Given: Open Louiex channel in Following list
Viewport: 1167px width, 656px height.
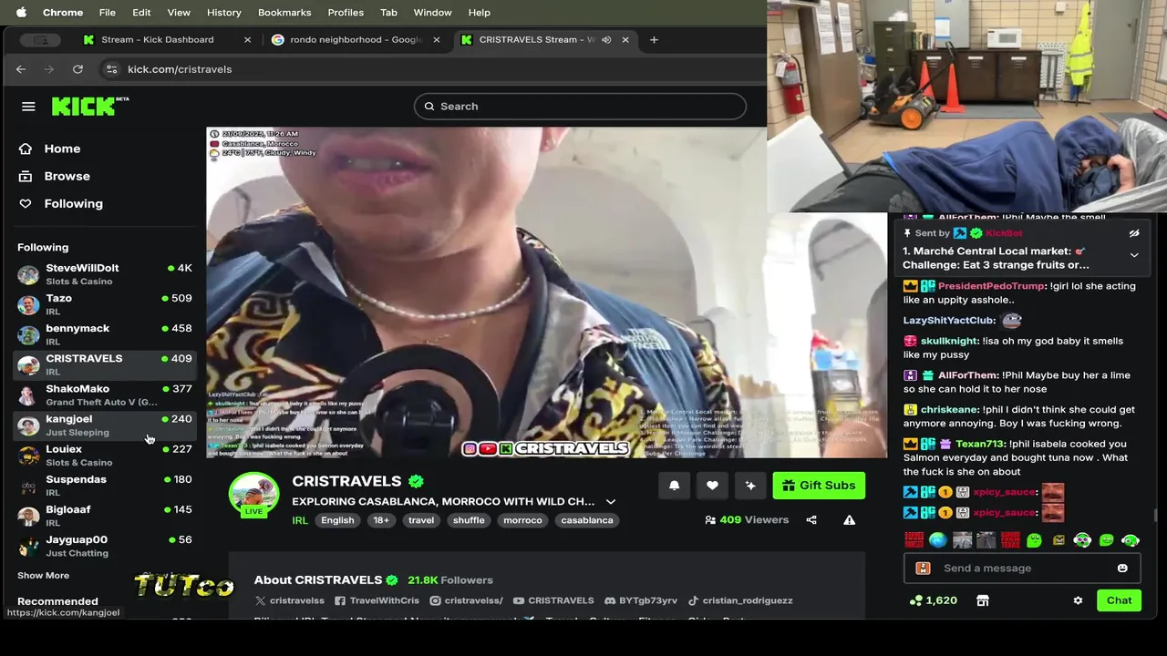Looking at the screenshot, I should coord(104,455).
